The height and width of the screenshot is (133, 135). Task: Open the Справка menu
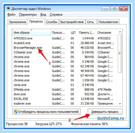[56, 15]
